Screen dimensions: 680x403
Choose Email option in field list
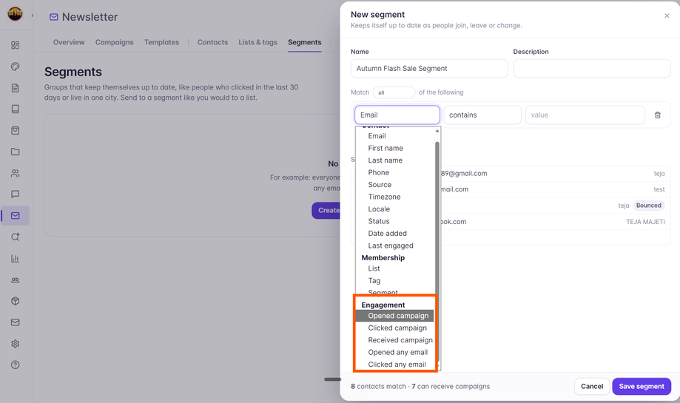tap(394, 136)
